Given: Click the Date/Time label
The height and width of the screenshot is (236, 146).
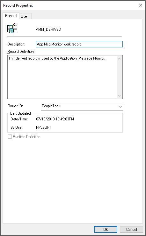Looking at the screenshot, I should (x=19, y=119).
